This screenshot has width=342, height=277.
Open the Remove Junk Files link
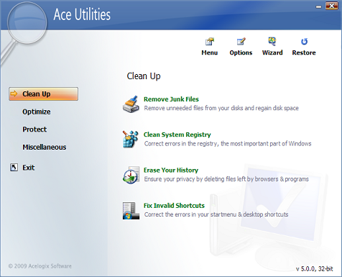171,99
